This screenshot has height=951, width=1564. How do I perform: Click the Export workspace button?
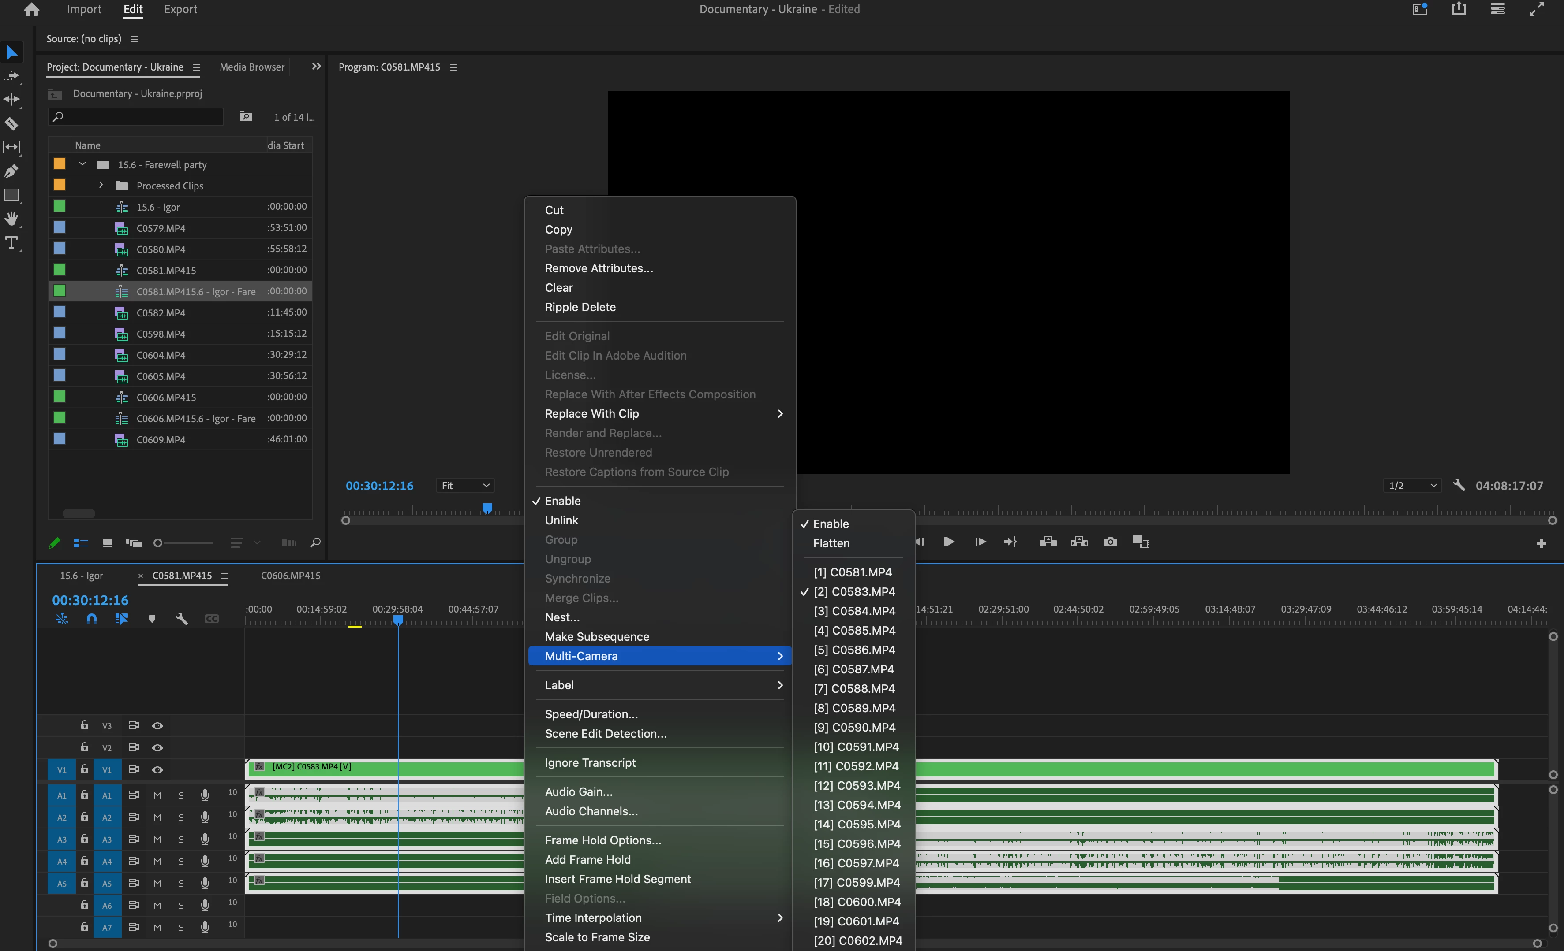pos(180,10)
